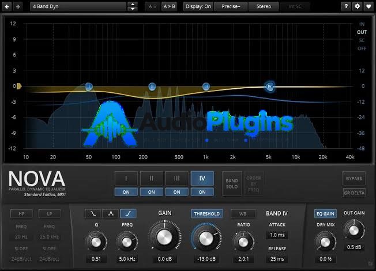Toggle band I ON button
This screenshot has height=271, width=376.
(x=126, y=192)
